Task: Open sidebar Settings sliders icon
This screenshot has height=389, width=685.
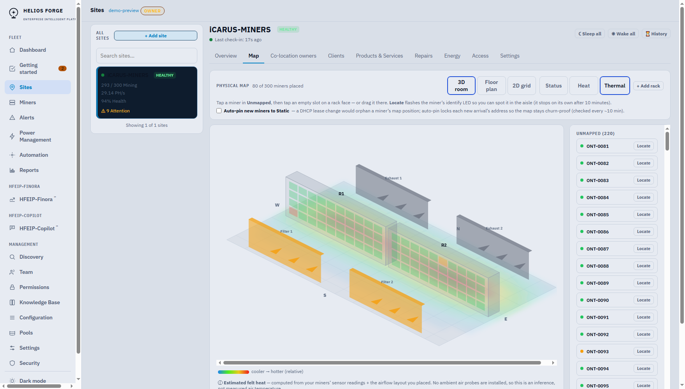Action: point(12,348)
